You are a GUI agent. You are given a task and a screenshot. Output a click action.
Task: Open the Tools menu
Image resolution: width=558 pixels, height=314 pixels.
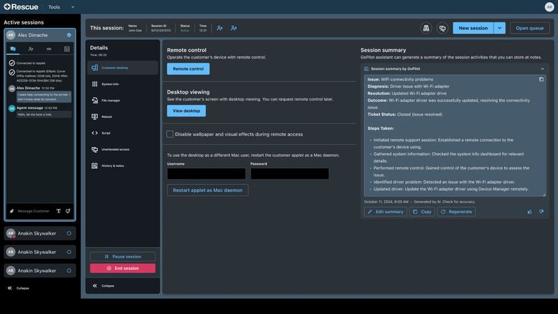61,7
